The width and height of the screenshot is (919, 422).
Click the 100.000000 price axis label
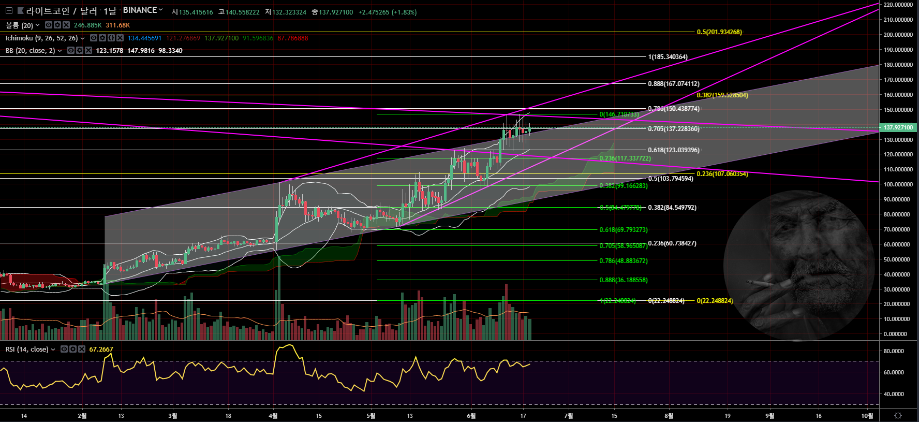(898, 184)
